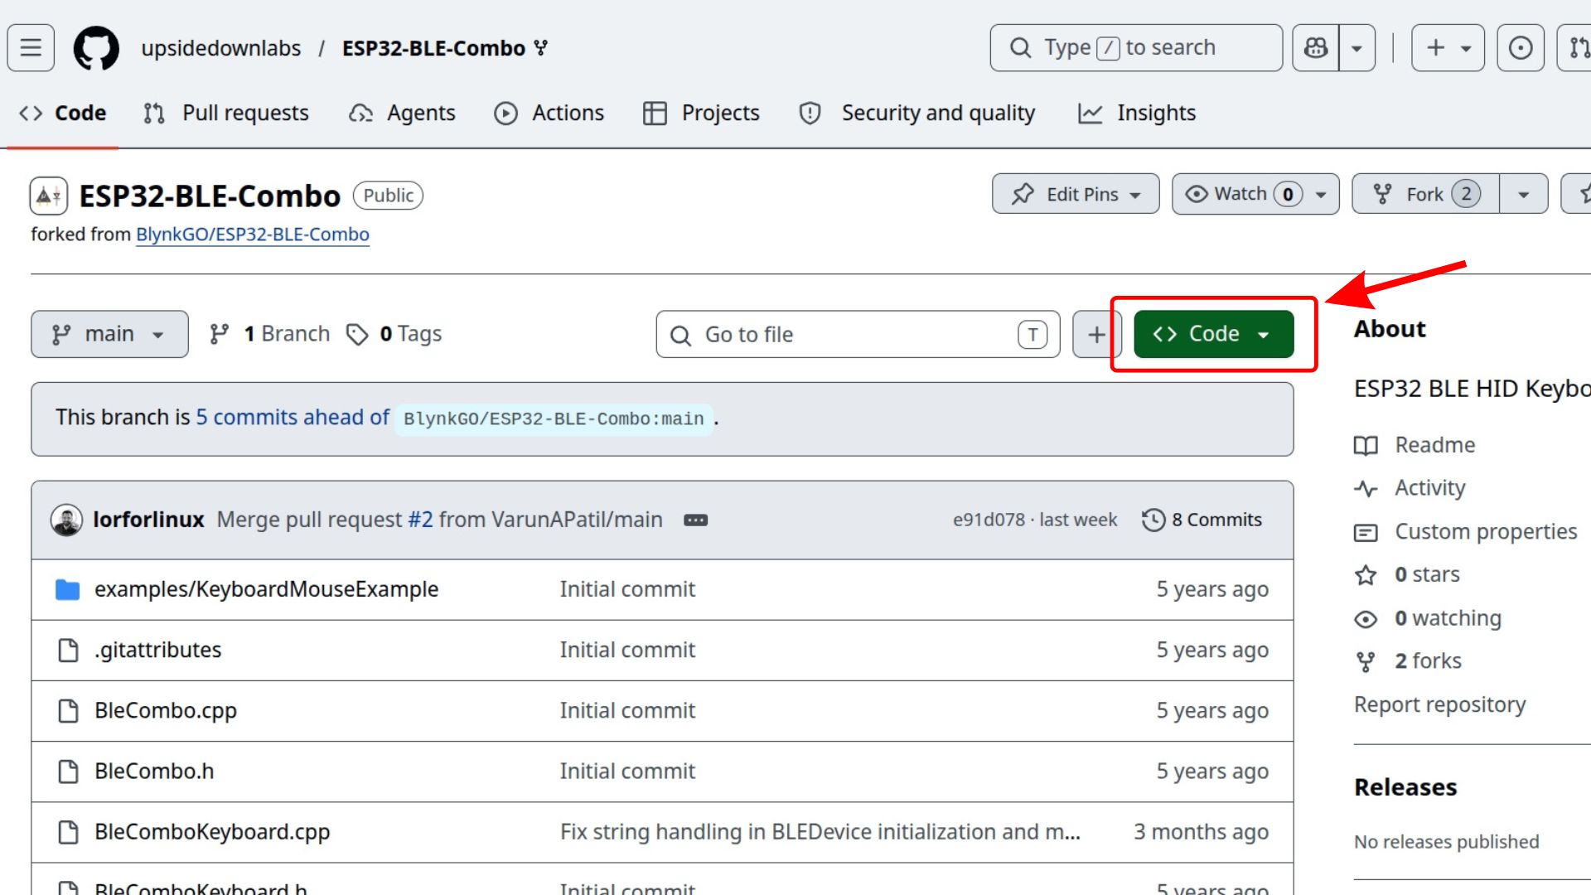This screenshot has width=1591, height=895.
Task: Open the 5 commits ahead of link
Action: click(293, 417)
